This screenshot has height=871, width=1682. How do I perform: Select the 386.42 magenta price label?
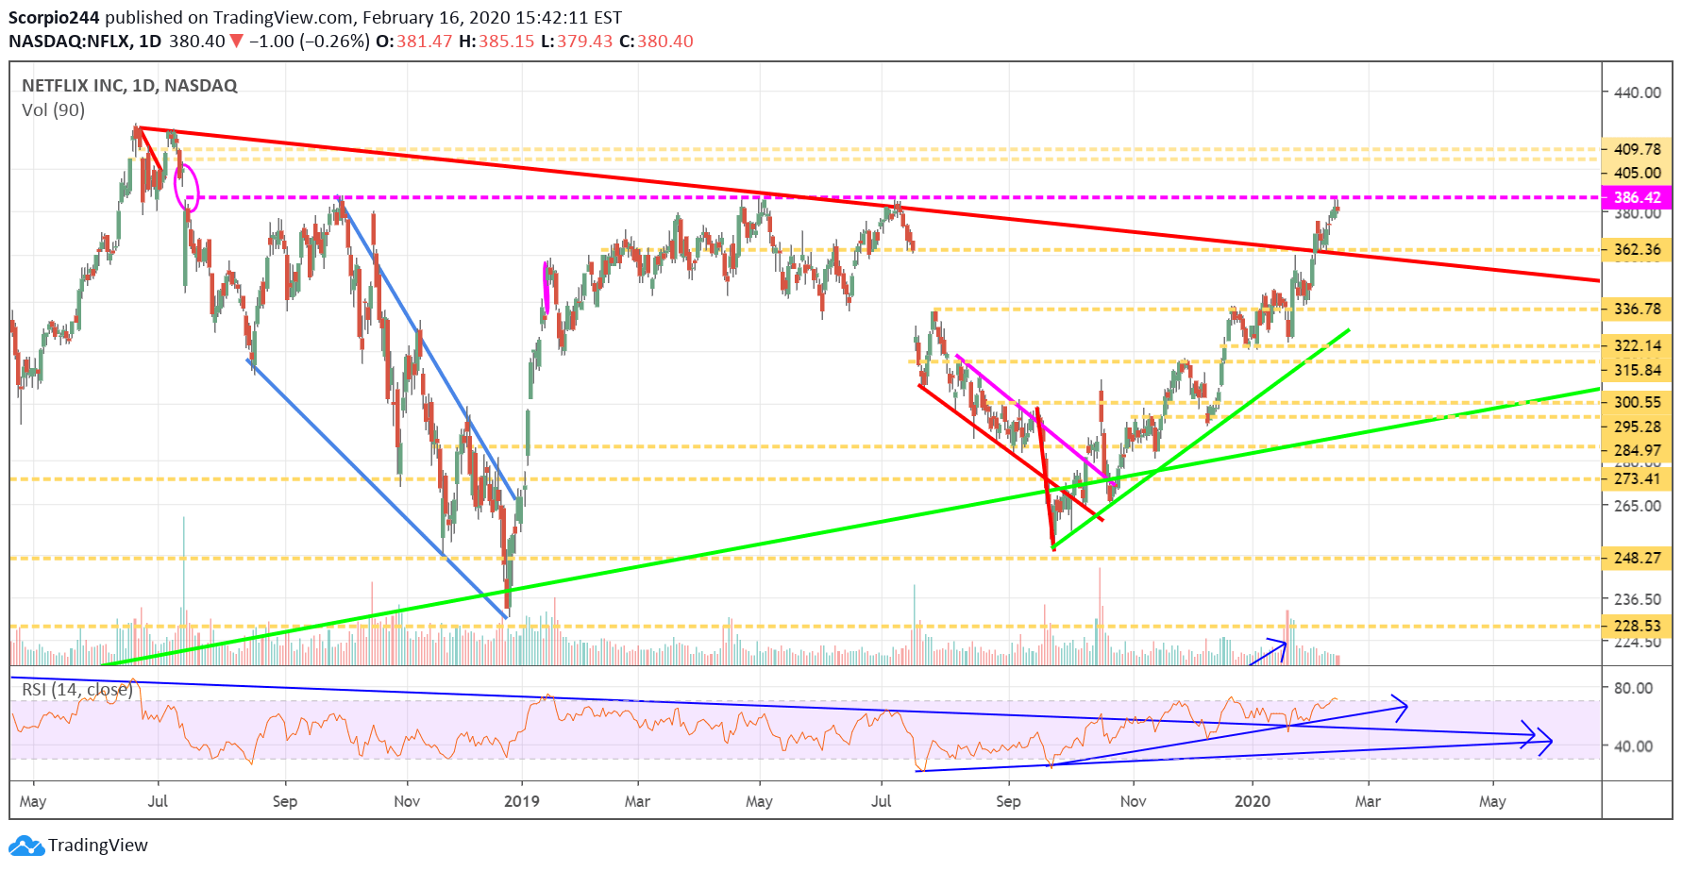(1637, 197)
